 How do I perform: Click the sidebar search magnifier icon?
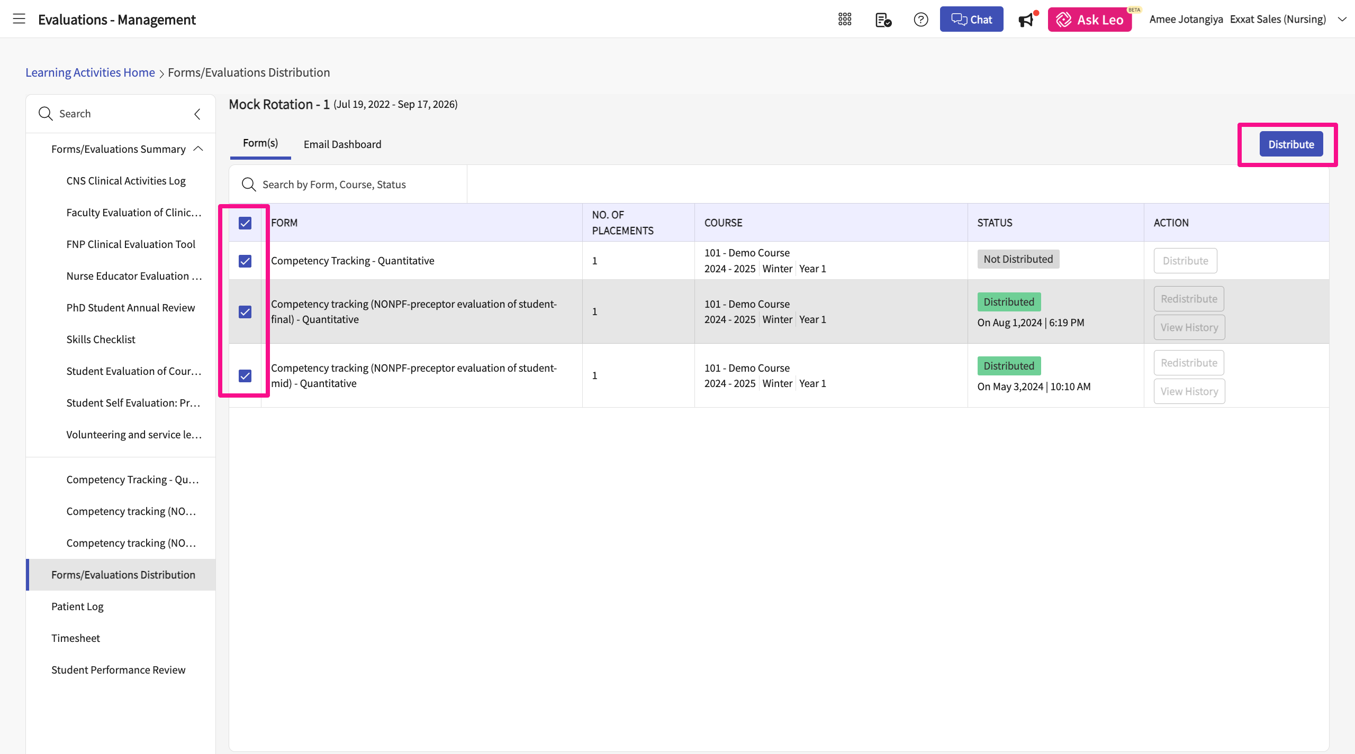[x=46, y=114]
